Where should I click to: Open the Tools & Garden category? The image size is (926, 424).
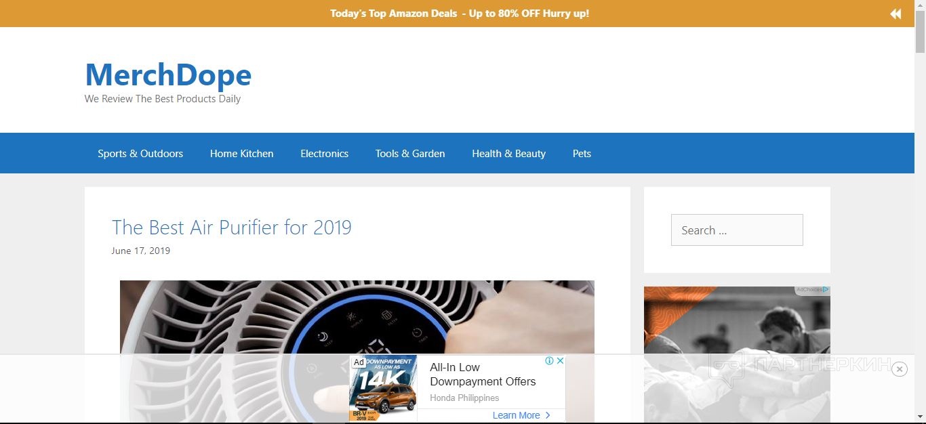tap(410, 154)
